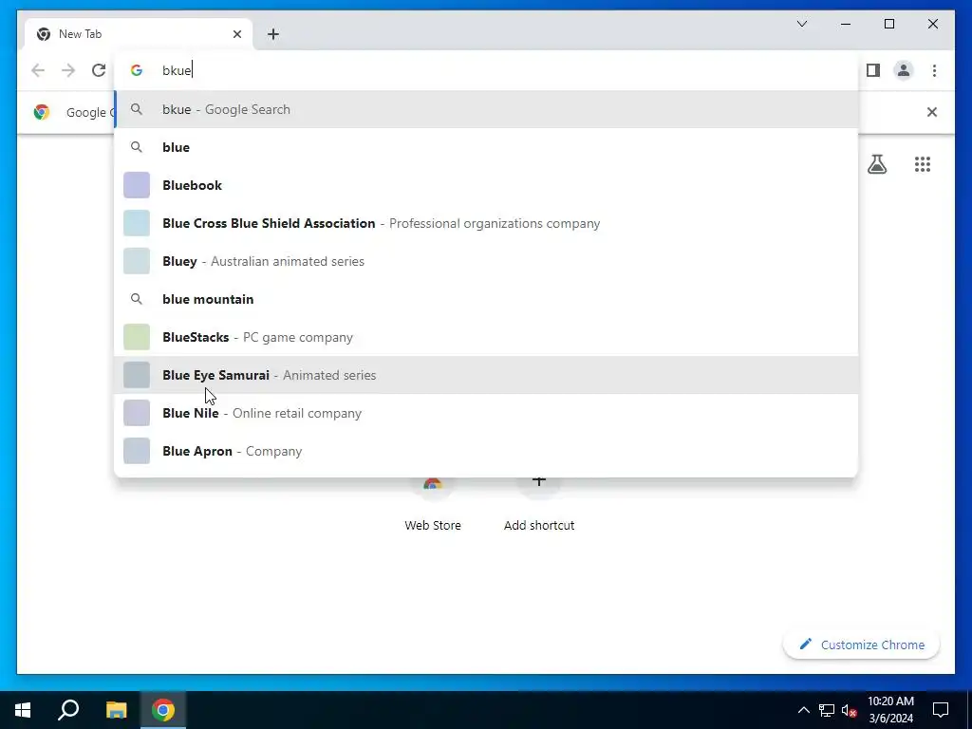This screenshot has height=729, width=972.
Task: Choose Bluey Australian animated series suggestion
Action: (486, 261)
